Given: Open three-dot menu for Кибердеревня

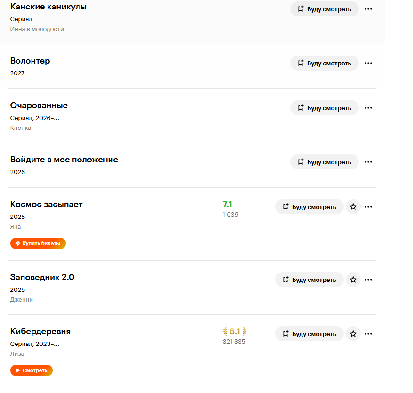Looking at the screenshot, I should (x=368, y=334).
